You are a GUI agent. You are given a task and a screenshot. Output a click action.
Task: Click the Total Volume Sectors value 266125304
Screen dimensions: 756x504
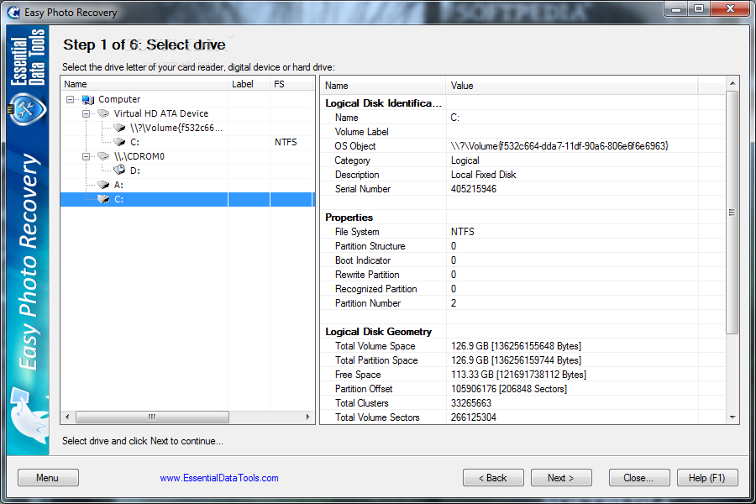click(474, 417)
